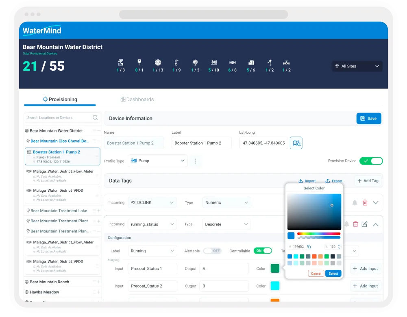This screenshot has width=407, height=317.
Task: Open the Type Numeric dropdown
Action: pyautogui.click(x=226, y=203)
